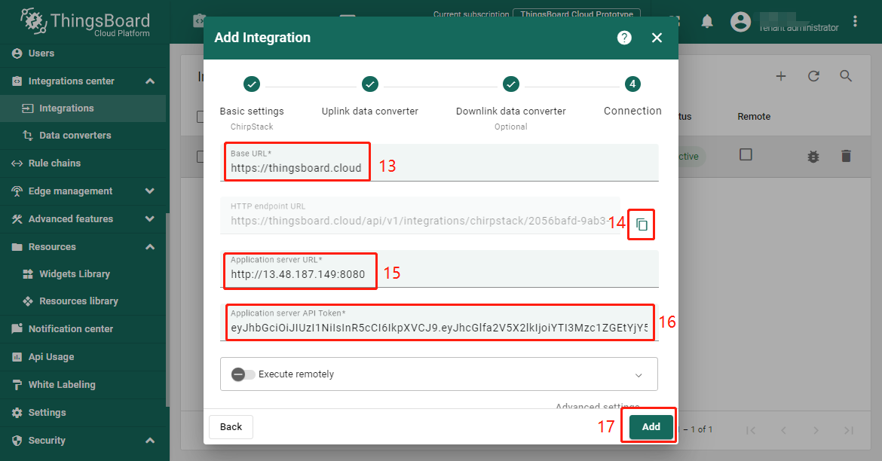Expand the Edge management section
Screen dimensions: 882x461
[149, 191]
